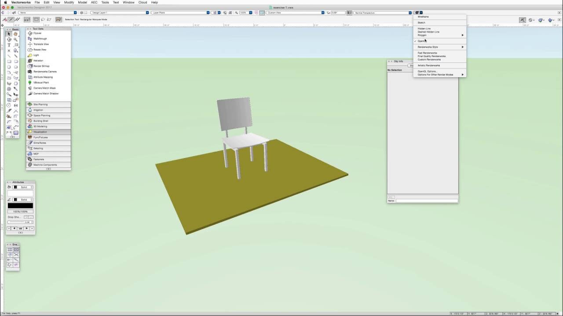
Task: Open OpenGL Options dialog
Action: [x=439, y=71]
